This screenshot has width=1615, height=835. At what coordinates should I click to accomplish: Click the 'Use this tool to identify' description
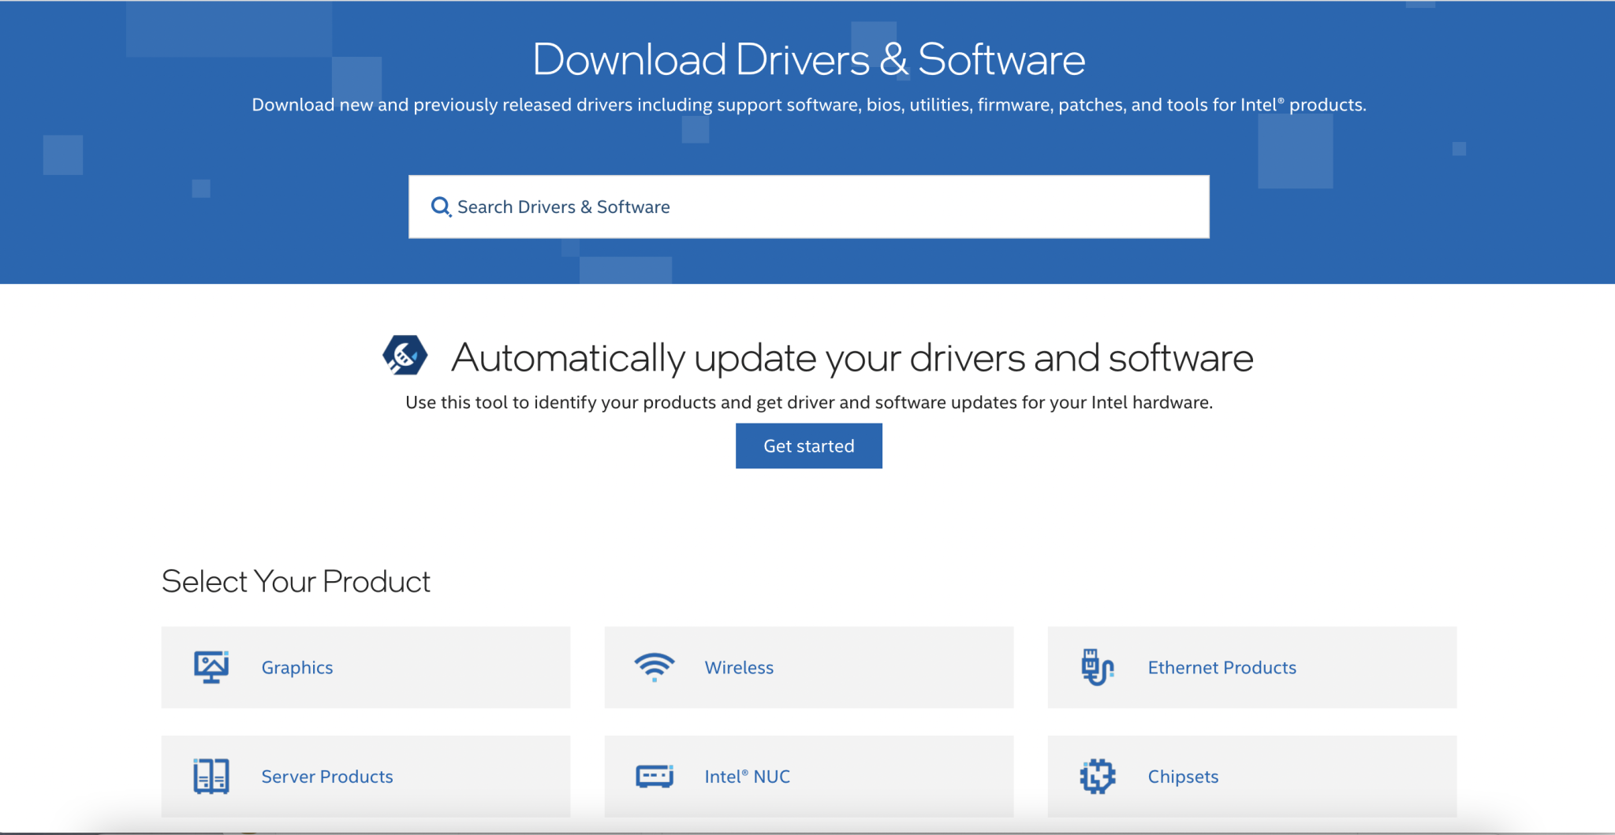[808, 403]
